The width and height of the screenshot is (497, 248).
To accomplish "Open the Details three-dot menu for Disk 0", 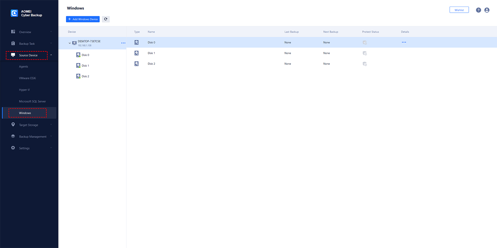I will coord(404,42).
